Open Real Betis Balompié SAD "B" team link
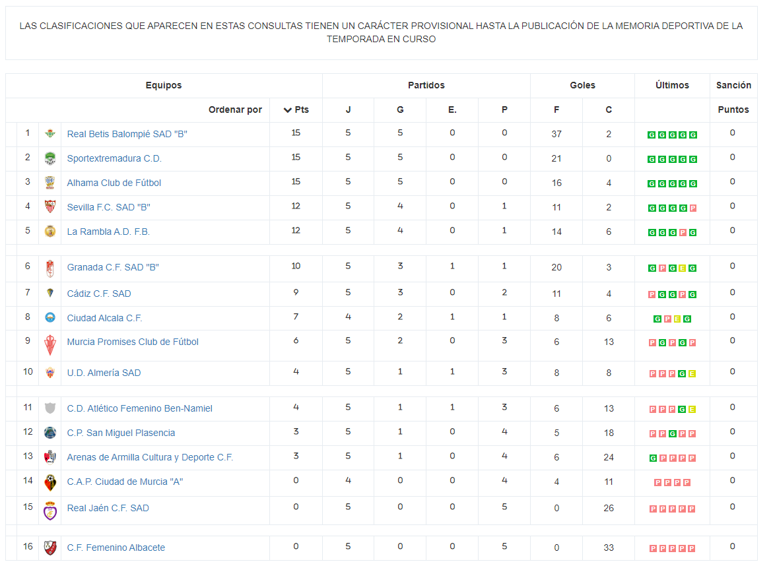The height and width of the screenshot is (564, 773). [x=127, y=134]
